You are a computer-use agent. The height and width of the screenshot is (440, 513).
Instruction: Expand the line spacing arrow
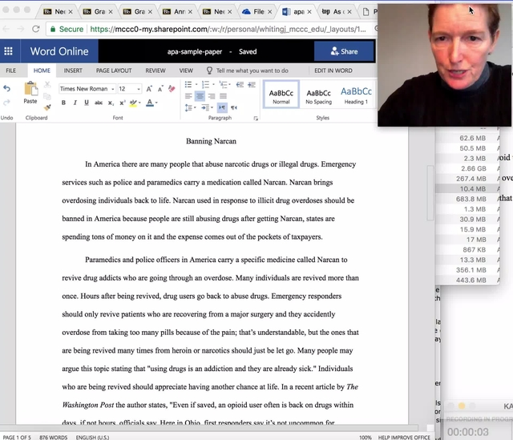click(x=195, y=107)
